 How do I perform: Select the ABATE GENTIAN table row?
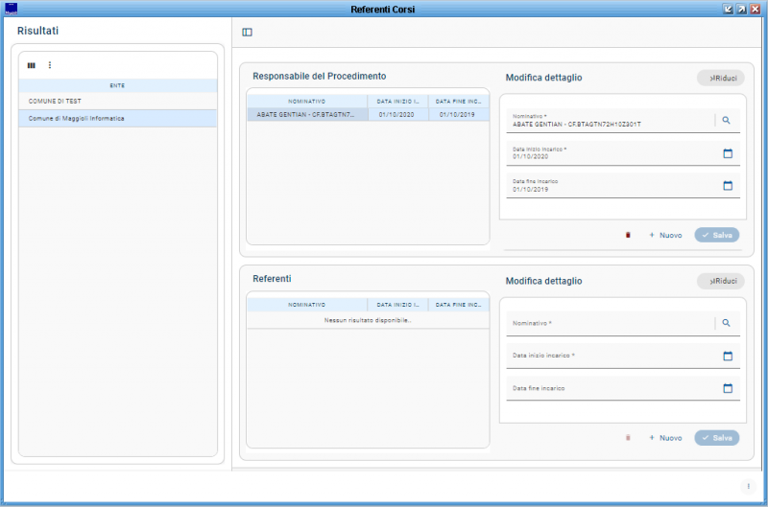(307, 114)
